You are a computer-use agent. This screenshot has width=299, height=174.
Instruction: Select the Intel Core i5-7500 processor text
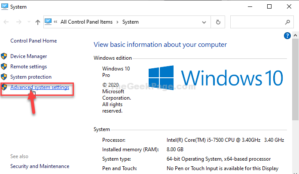(225, 140)
